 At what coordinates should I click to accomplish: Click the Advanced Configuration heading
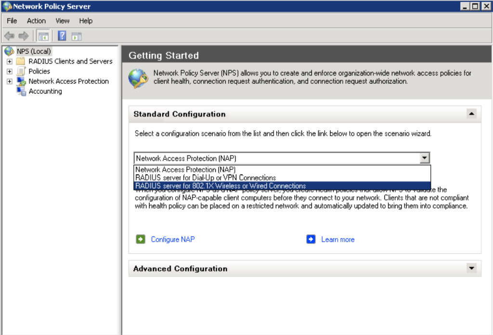pos(180,269)
